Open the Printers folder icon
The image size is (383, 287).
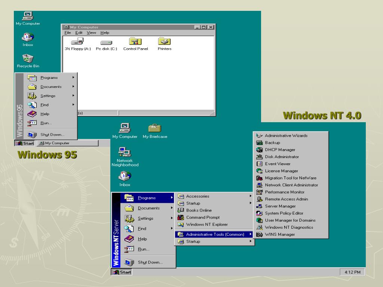click(165, 44)
